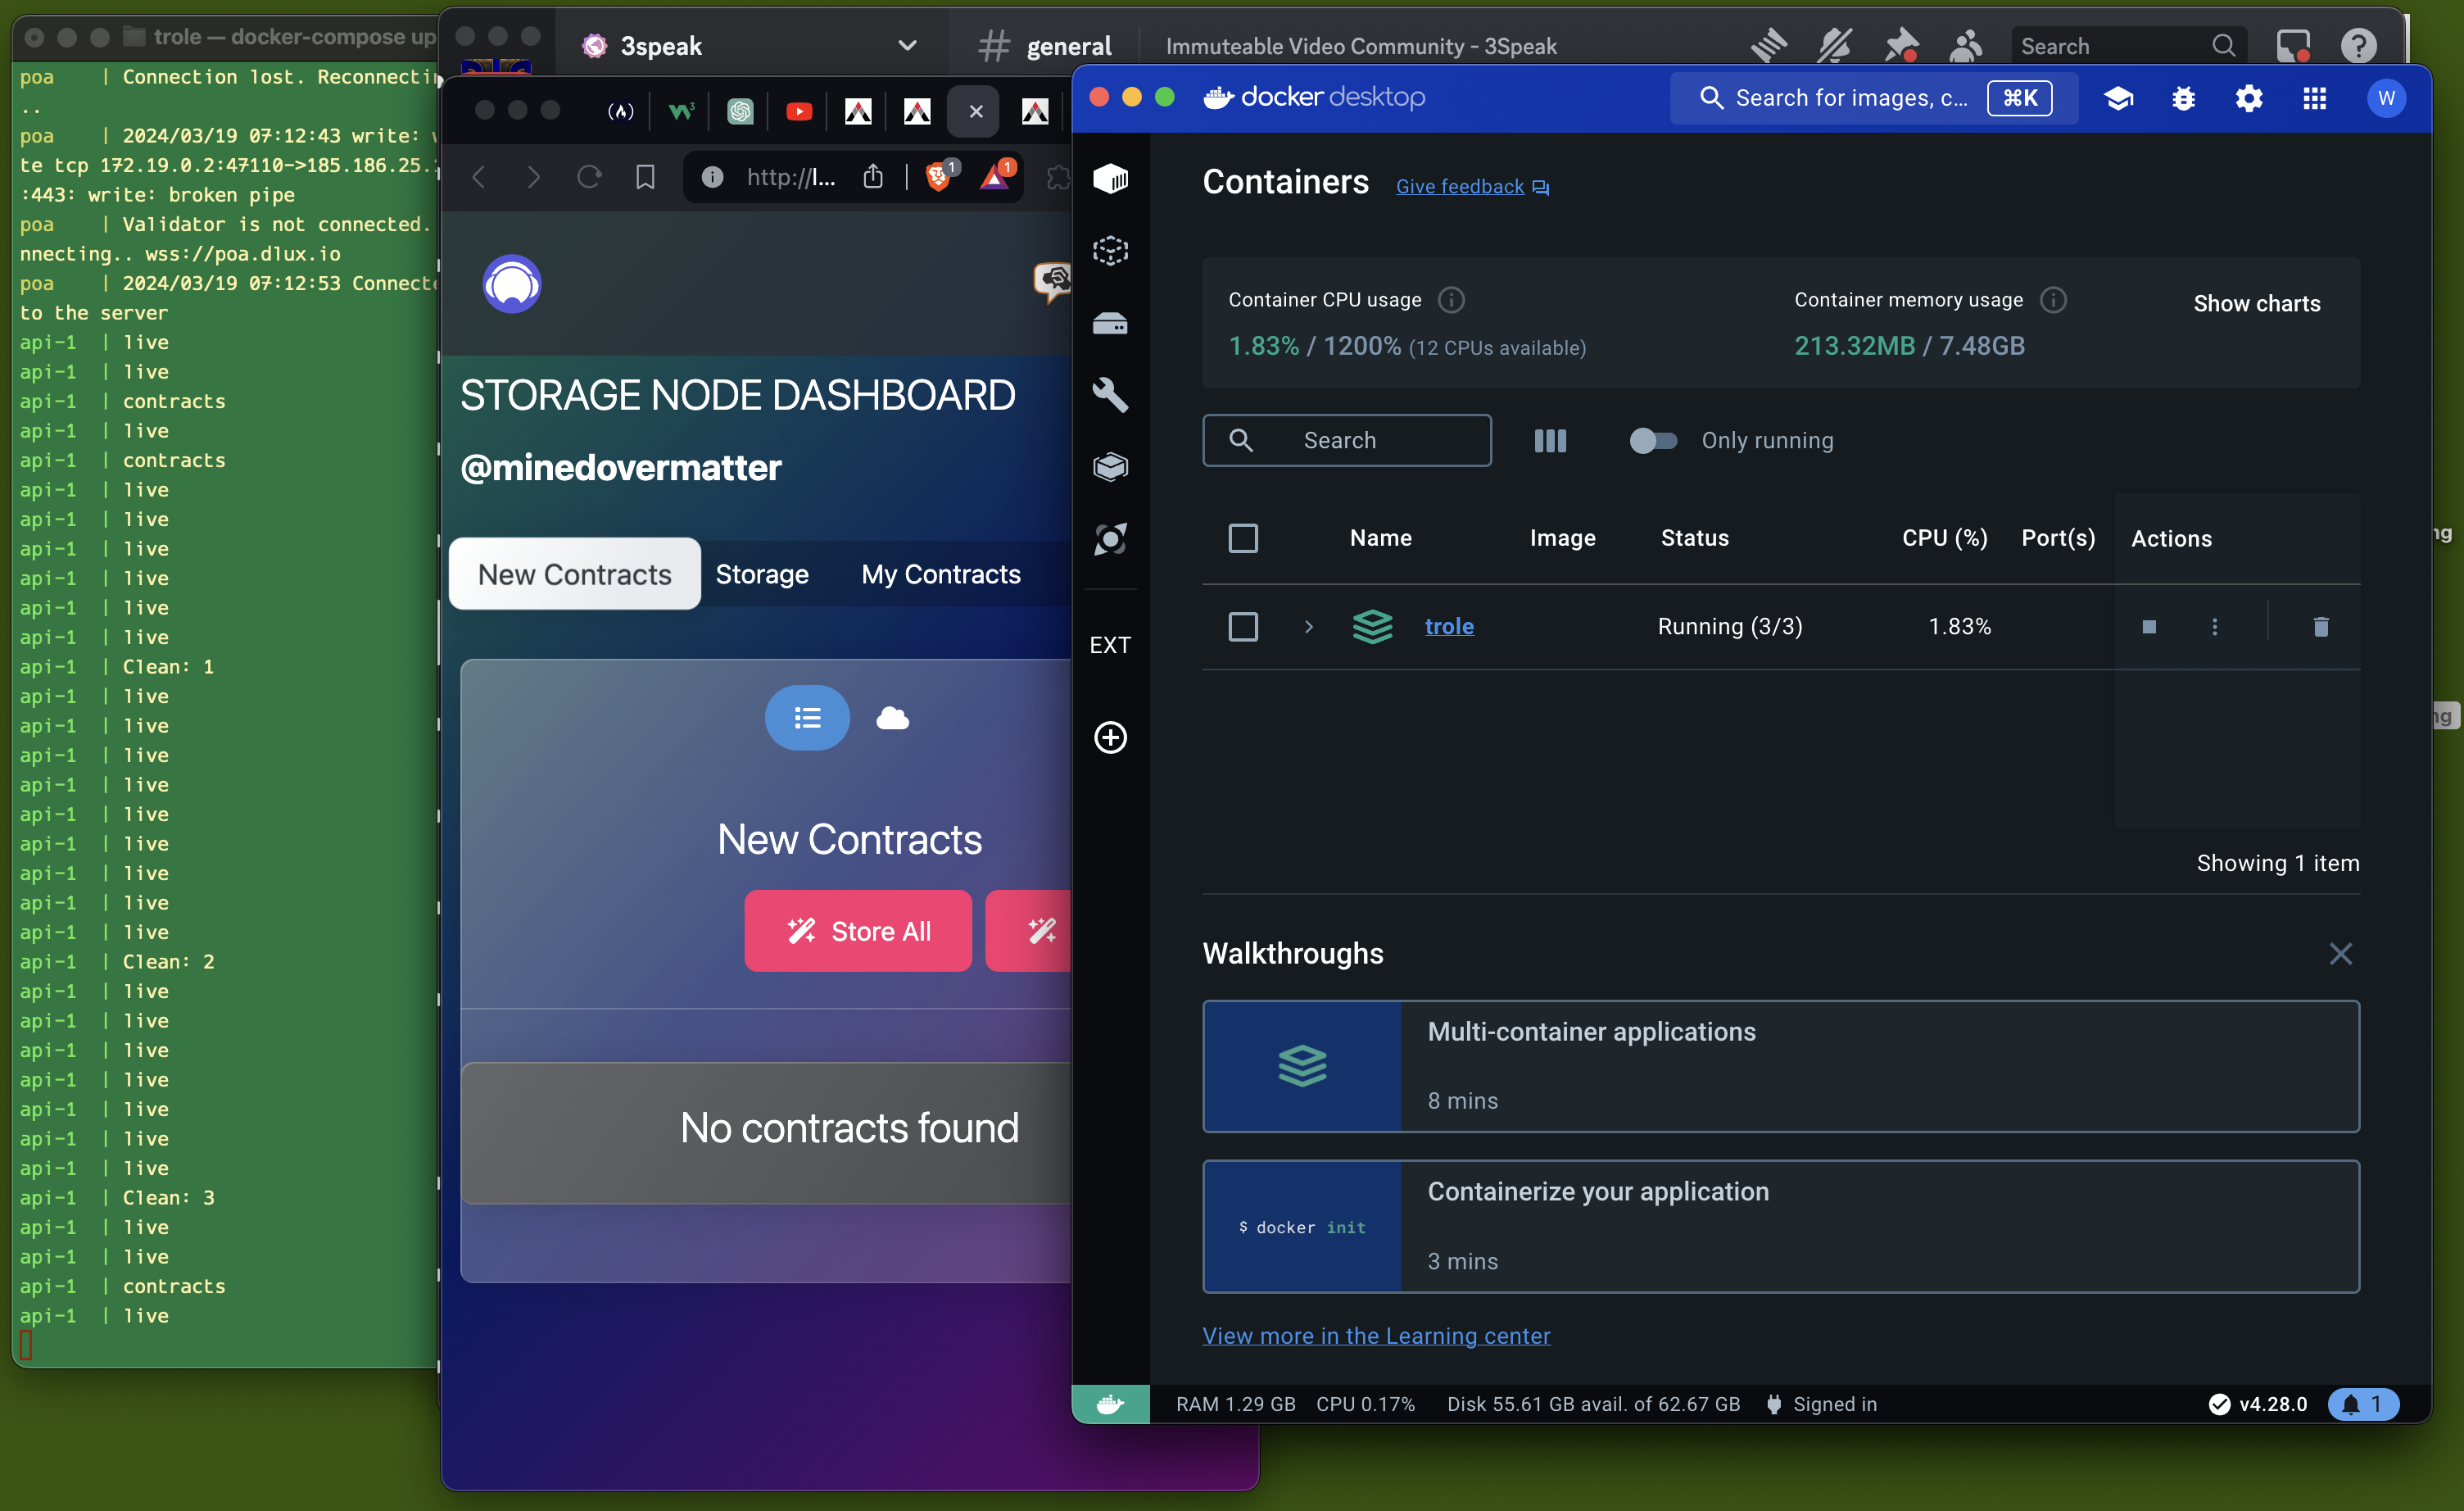The image size is (2464, 1511).
Task: Click the browser bookmark icon
Action: (x=645, y=177)
